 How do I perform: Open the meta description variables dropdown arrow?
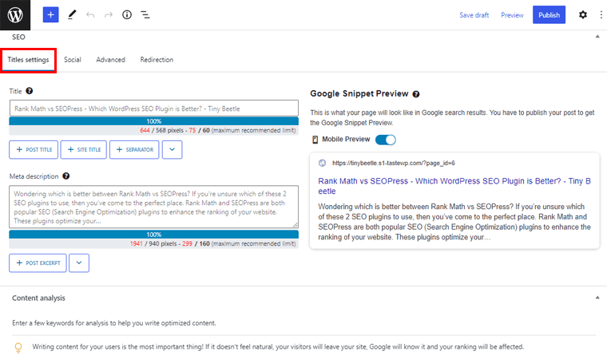pos(79,263)
